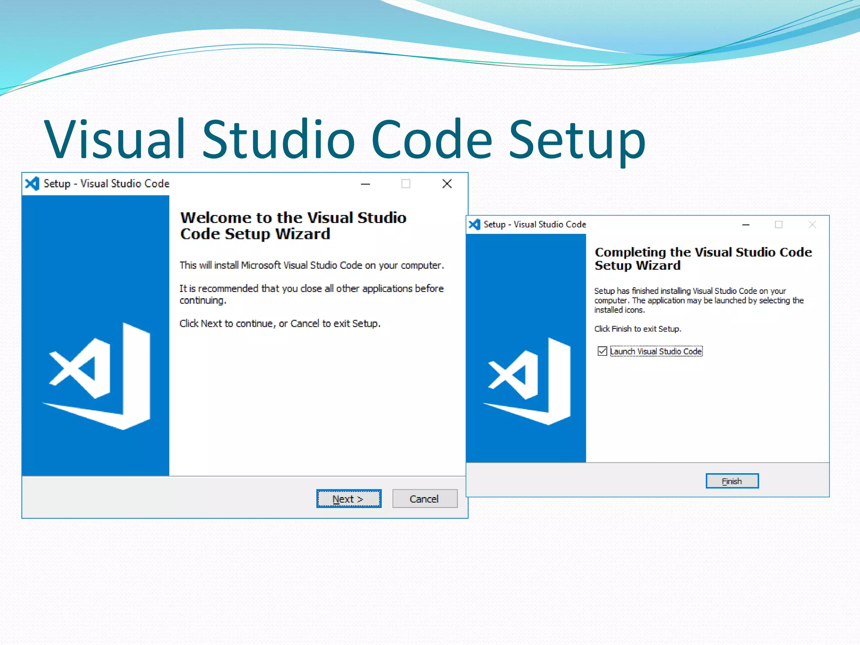Click Completing window title 'Setup - Visual Studio Code'
The height and width of the screenshot is (645, 860).
click(x=535, y=224)
